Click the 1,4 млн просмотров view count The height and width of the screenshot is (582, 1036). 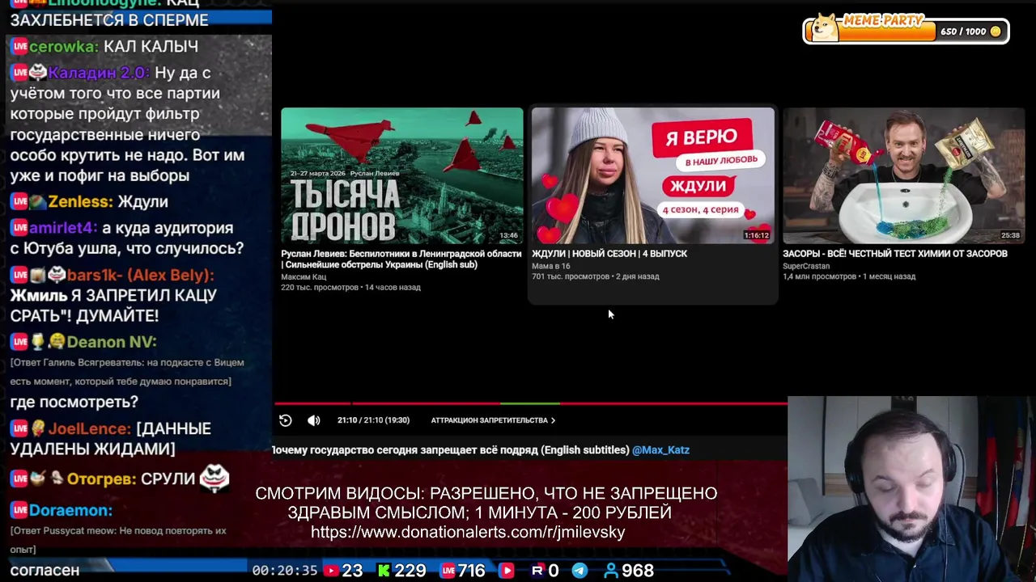pyautogui.click(x=819, y=276)
